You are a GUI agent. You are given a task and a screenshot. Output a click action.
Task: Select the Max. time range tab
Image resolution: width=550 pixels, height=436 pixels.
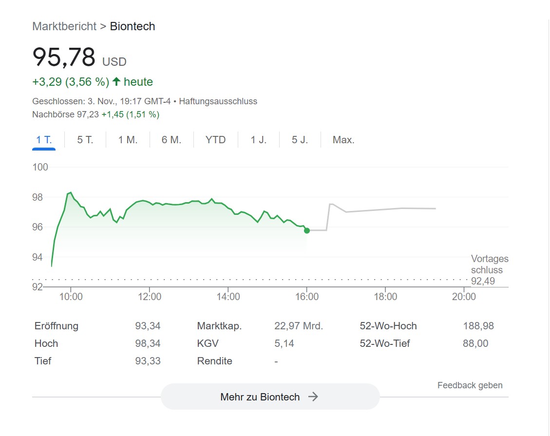pyautogui.click(x=343, y=140)
